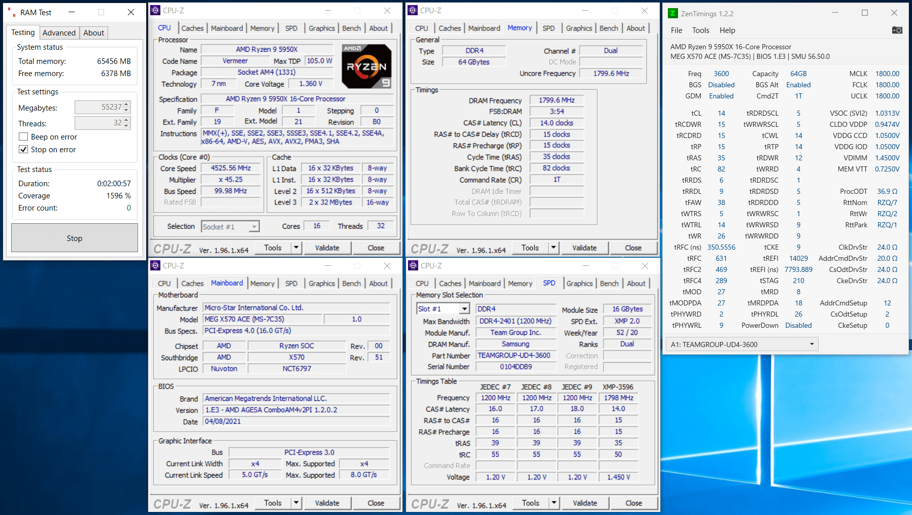
Task: Open Caches tab in top-left CPU-Z window
Action: coord(192,28)
